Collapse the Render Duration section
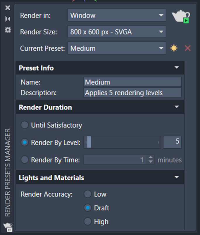The width and height of the screenshot is (200, 235). click(x=177, y=107)
